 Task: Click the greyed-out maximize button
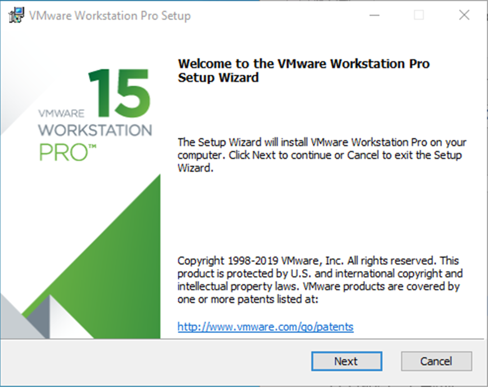[x=418, y=16]
